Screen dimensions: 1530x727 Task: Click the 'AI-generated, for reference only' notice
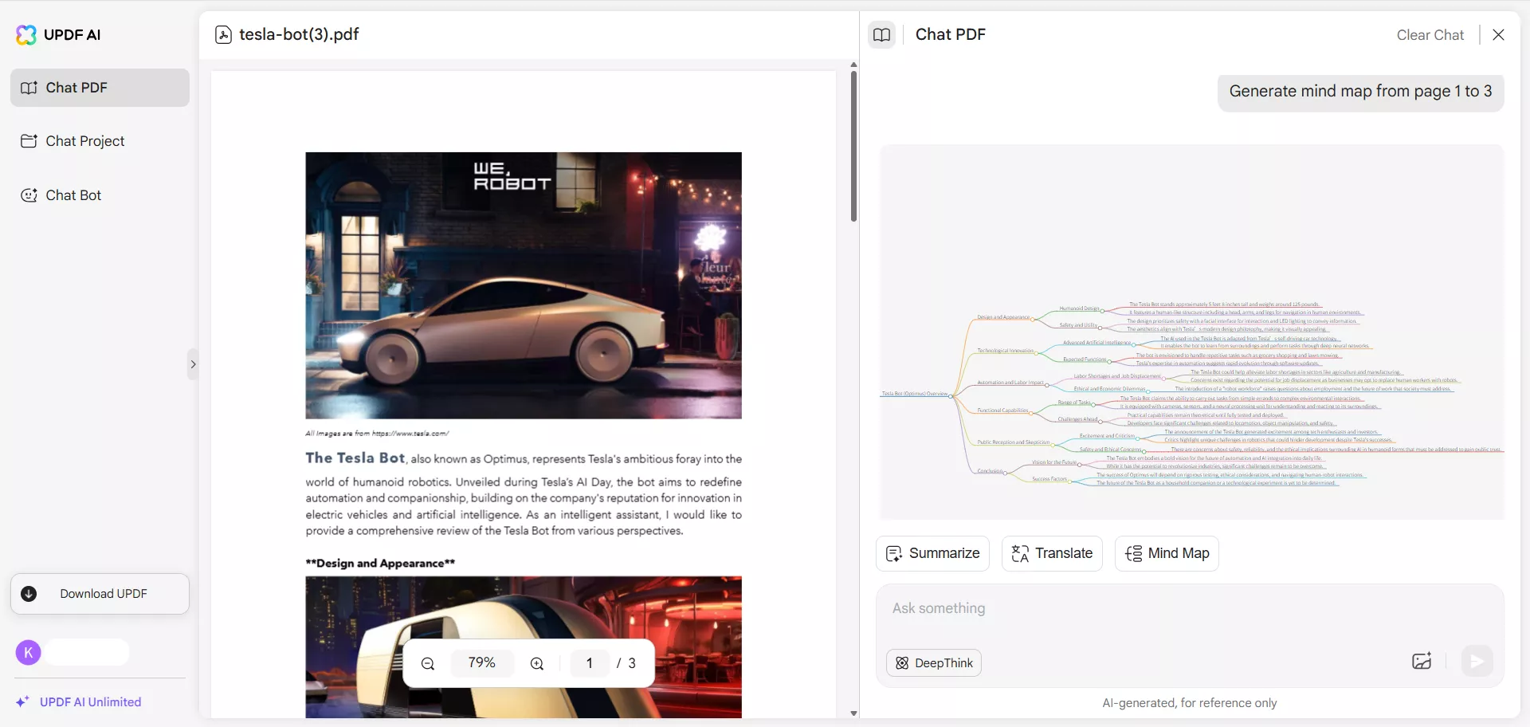coord(1190,703)
